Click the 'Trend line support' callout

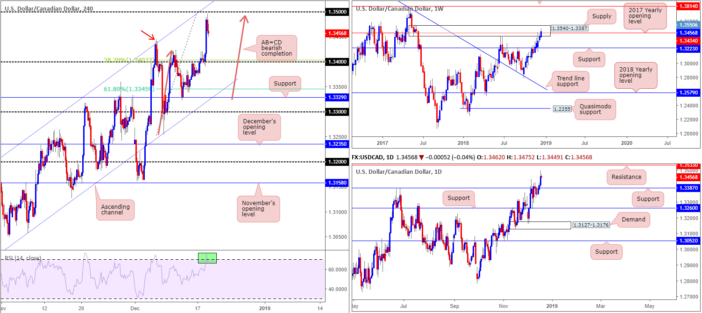tap(570, 82)
